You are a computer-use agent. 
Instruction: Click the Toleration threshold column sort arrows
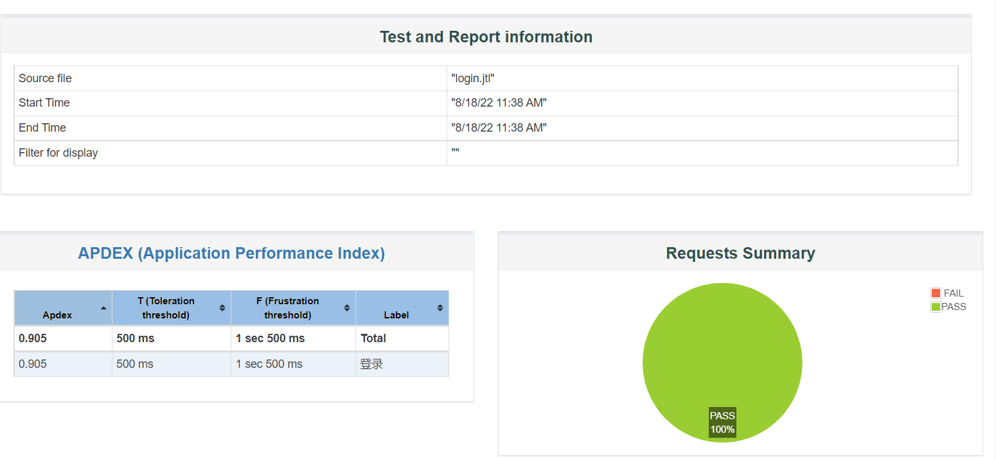pyautogui.click(x=222, y=308)
